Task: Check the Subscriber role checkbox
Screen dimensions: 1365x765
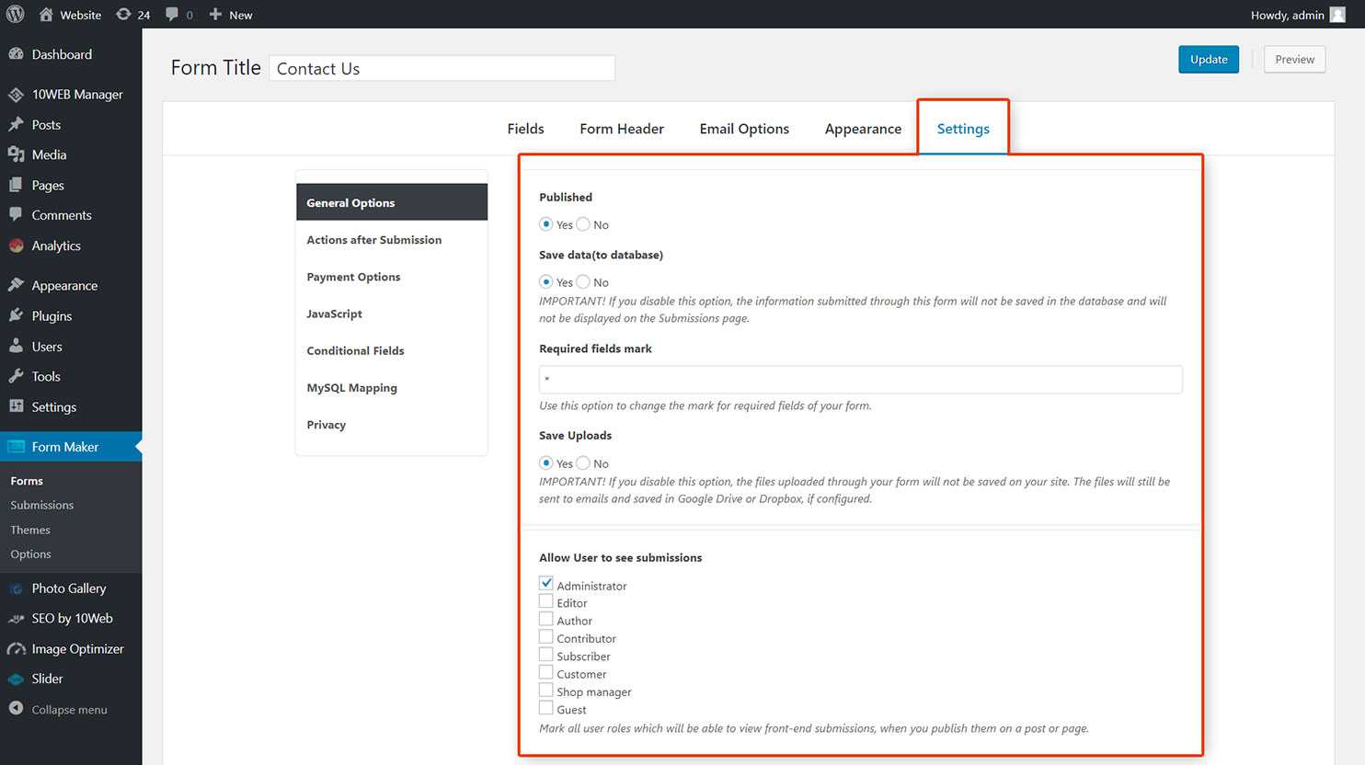Action: pyautogui.click(x=546, y=655)
